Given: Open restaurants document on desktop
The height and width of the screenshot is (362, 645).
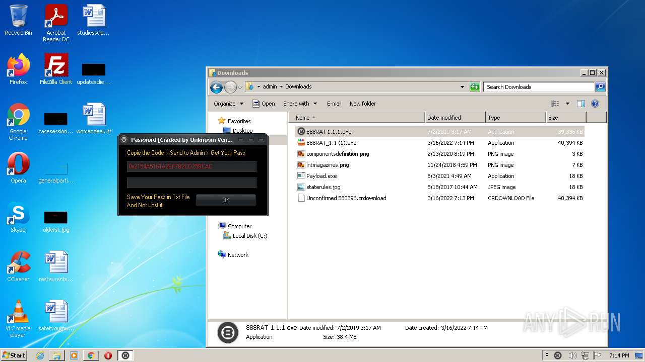Looking at the screenshot, I should (56, 266).
